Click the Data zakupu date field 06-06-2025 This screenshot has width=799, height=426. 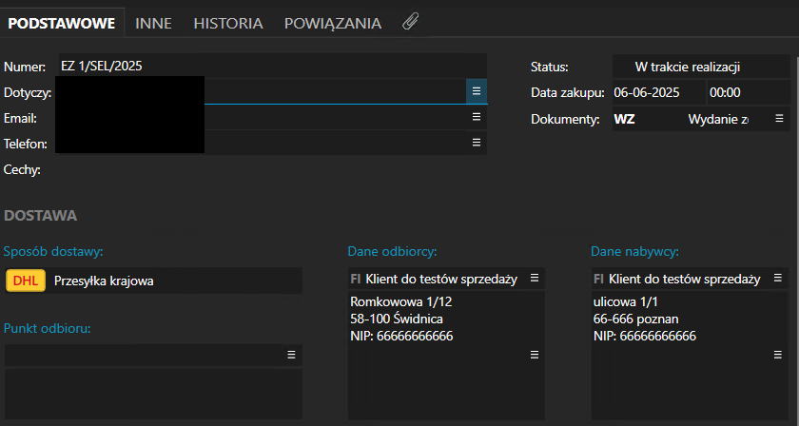pos(656,92)
